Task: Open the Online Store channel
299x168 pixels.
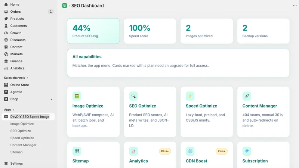Action: 19,85
